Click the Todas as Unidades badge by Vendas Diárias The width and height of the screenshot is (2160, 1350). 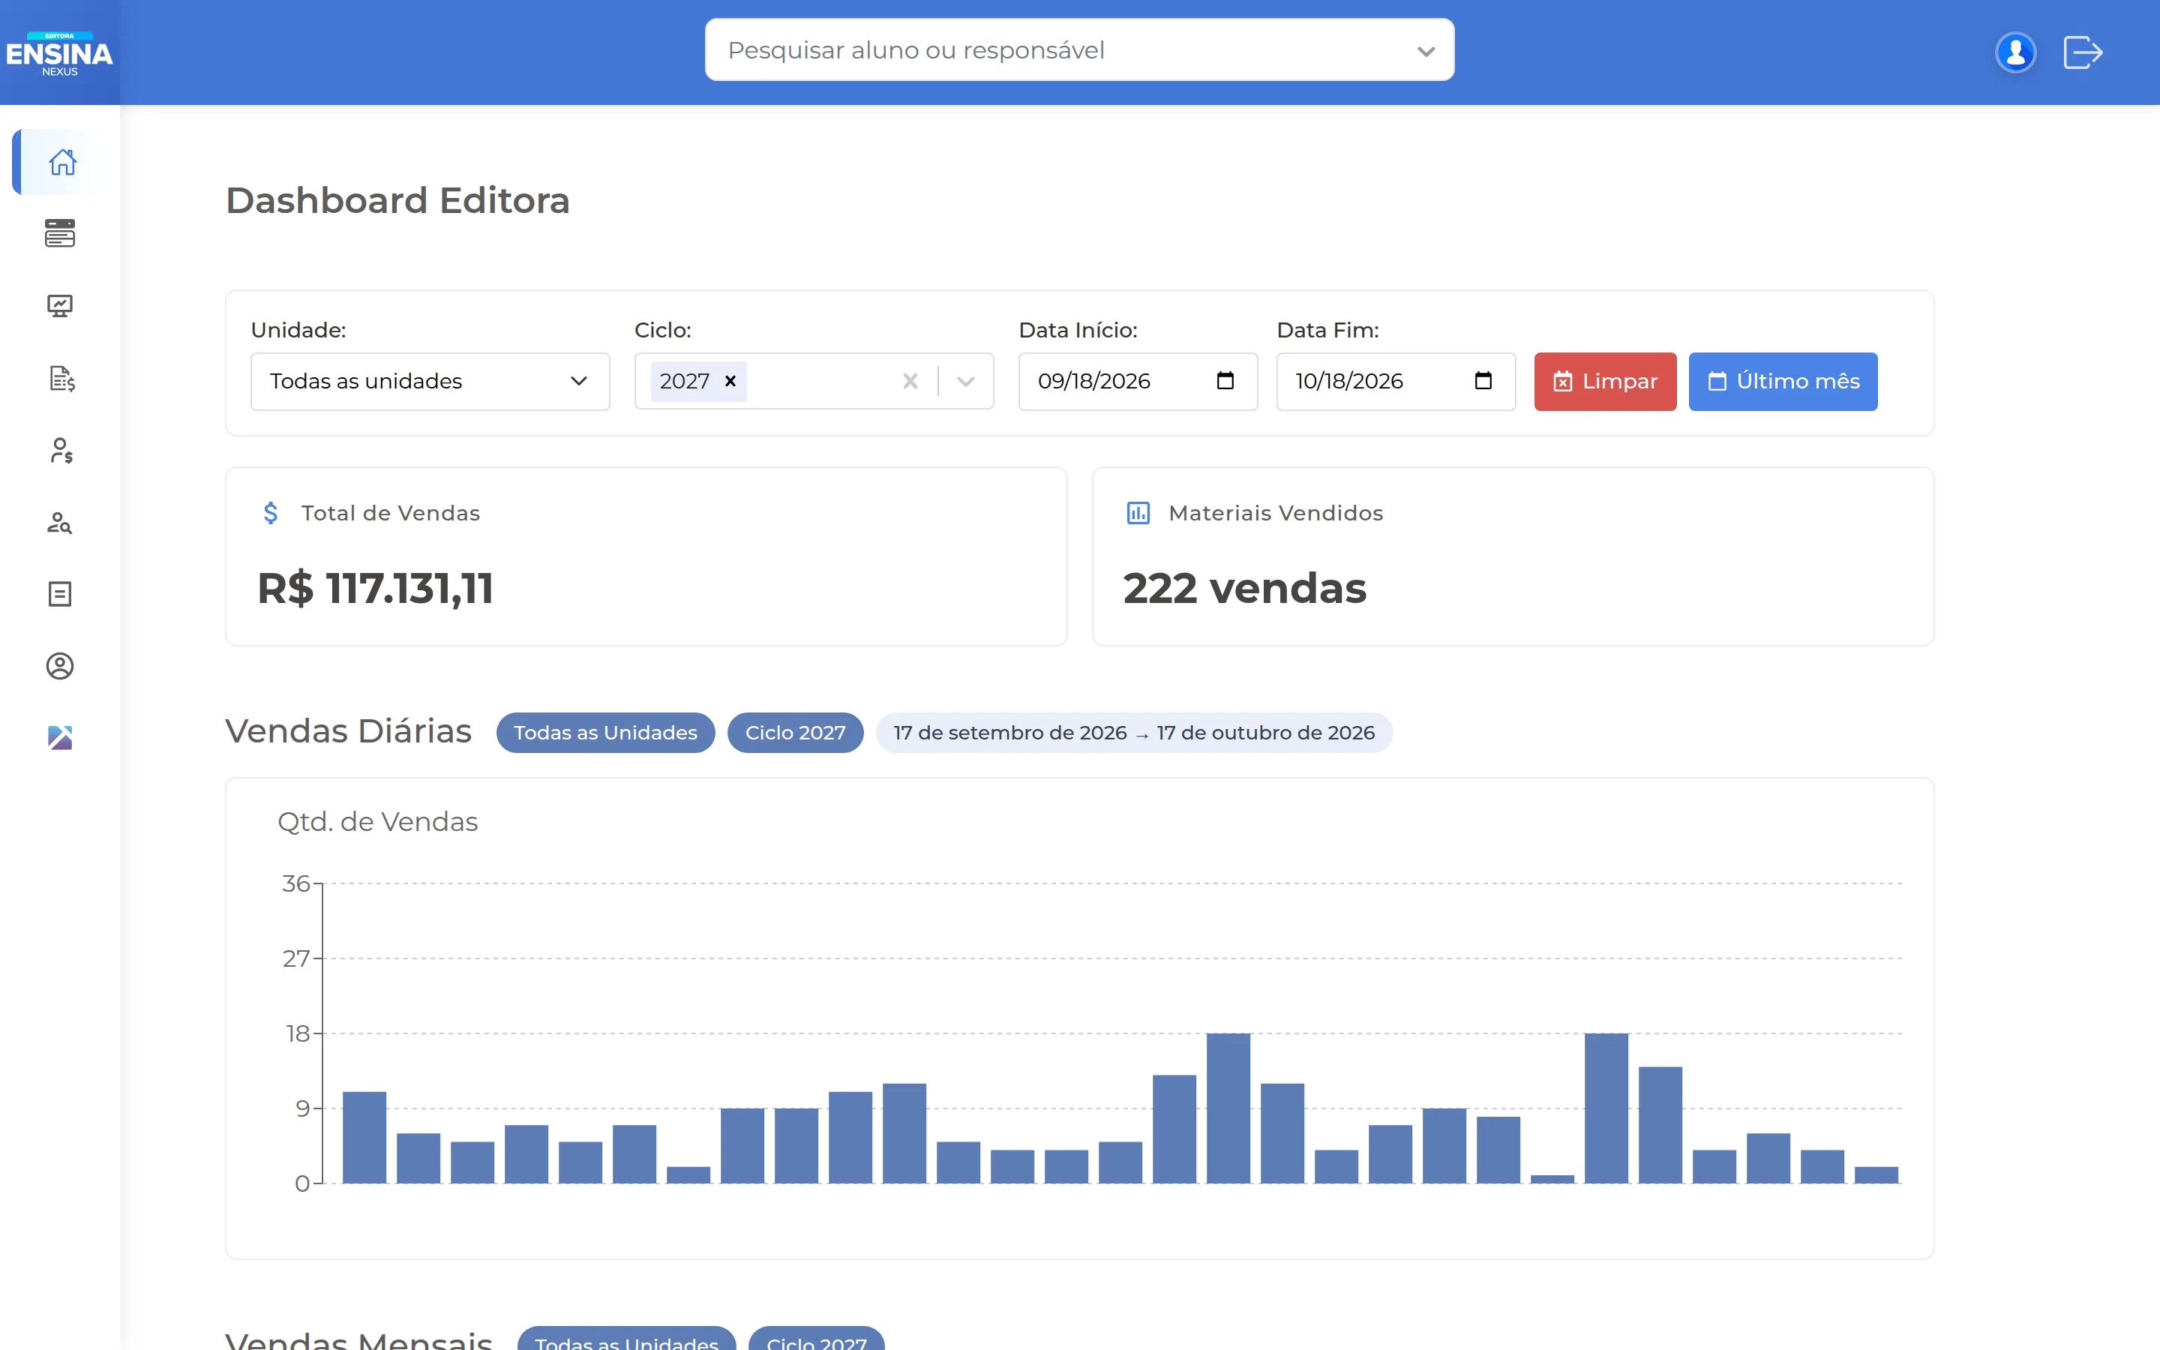tap(605, 732)
